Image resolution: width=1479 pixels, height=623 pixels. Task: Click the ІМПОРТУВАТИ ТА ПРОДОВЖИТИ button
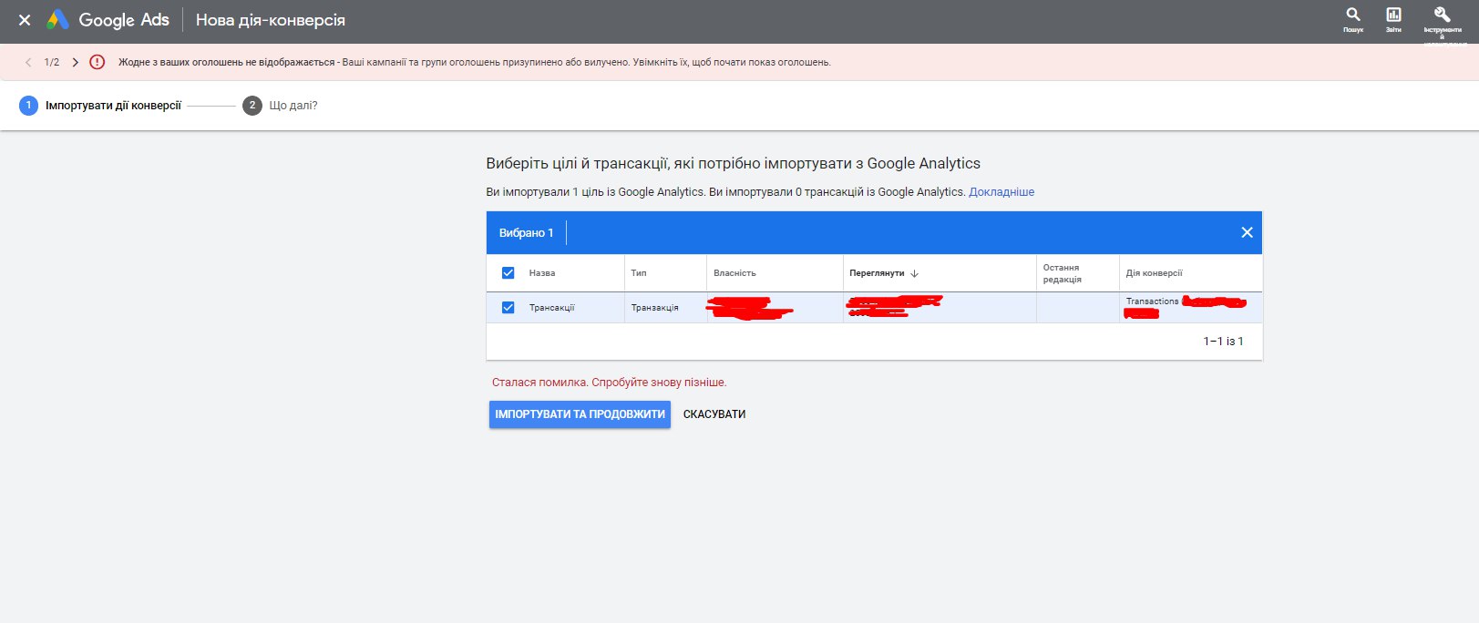point(580,414)
